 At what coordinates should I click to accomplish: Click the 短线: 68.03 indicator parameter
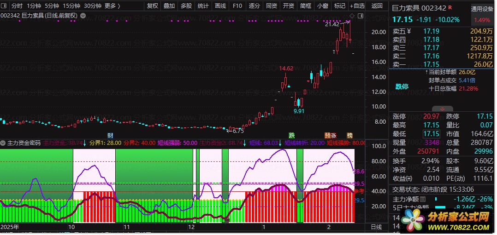263,143
